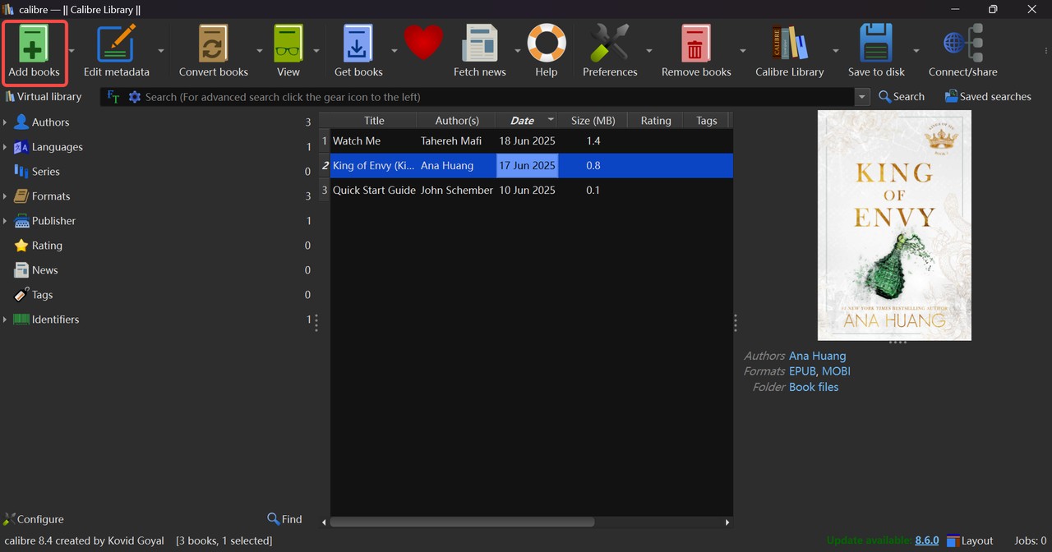Viewport: 1052px width, 552px height.
Task: Click Authors category in tag browser
Action: coord(50,122)
